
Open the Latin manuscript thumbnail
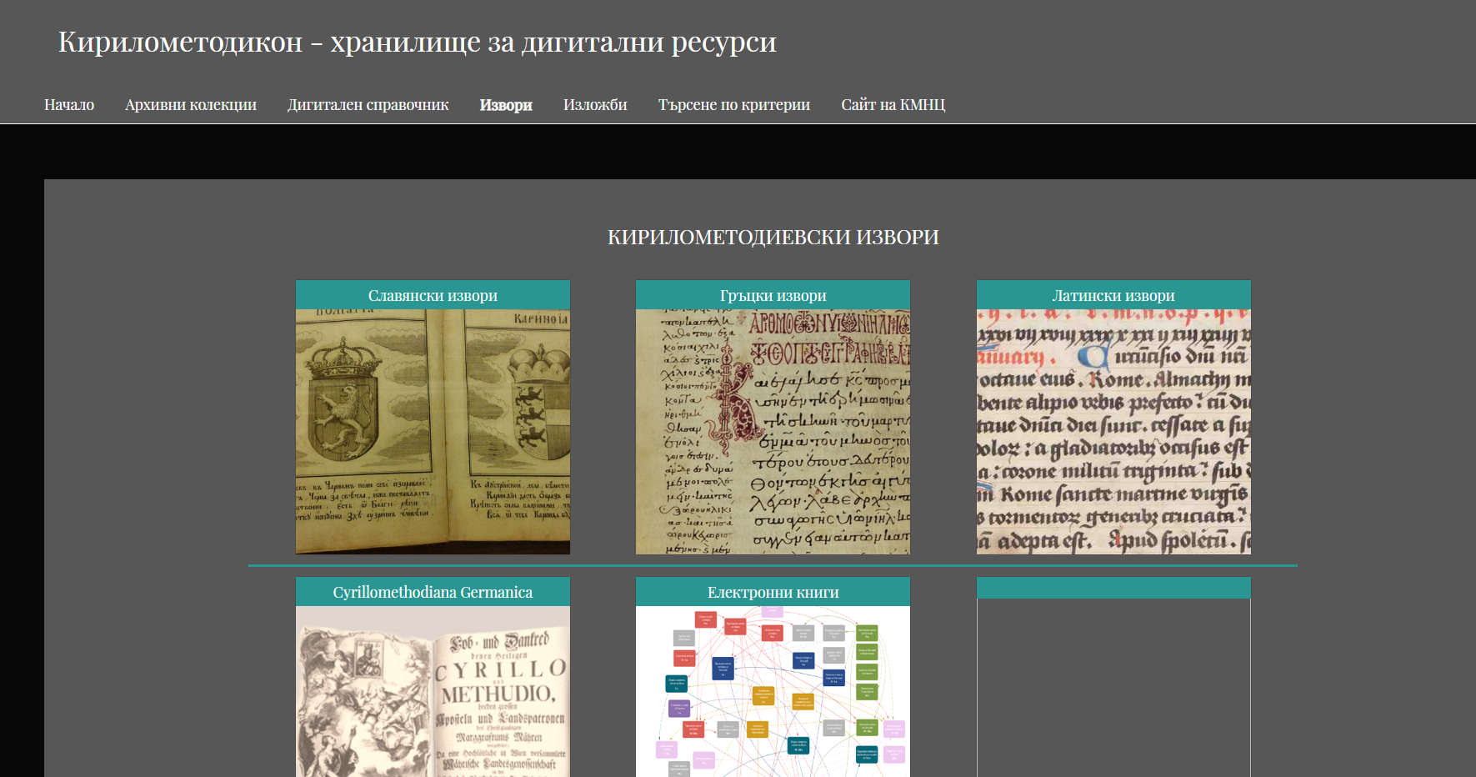click(x=1113, y=432)
